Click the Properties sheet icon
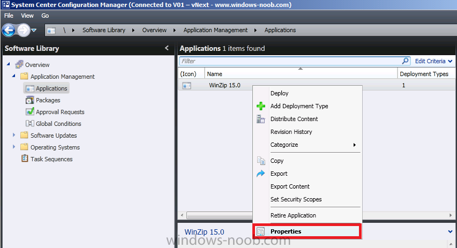457x248 pixels. (x=260, y=231)
